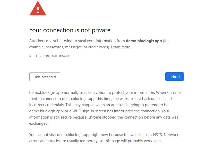The image size is (206, 144).
Task: Click "You cannot visit" sentence start
Action: [x=42, y=135]
